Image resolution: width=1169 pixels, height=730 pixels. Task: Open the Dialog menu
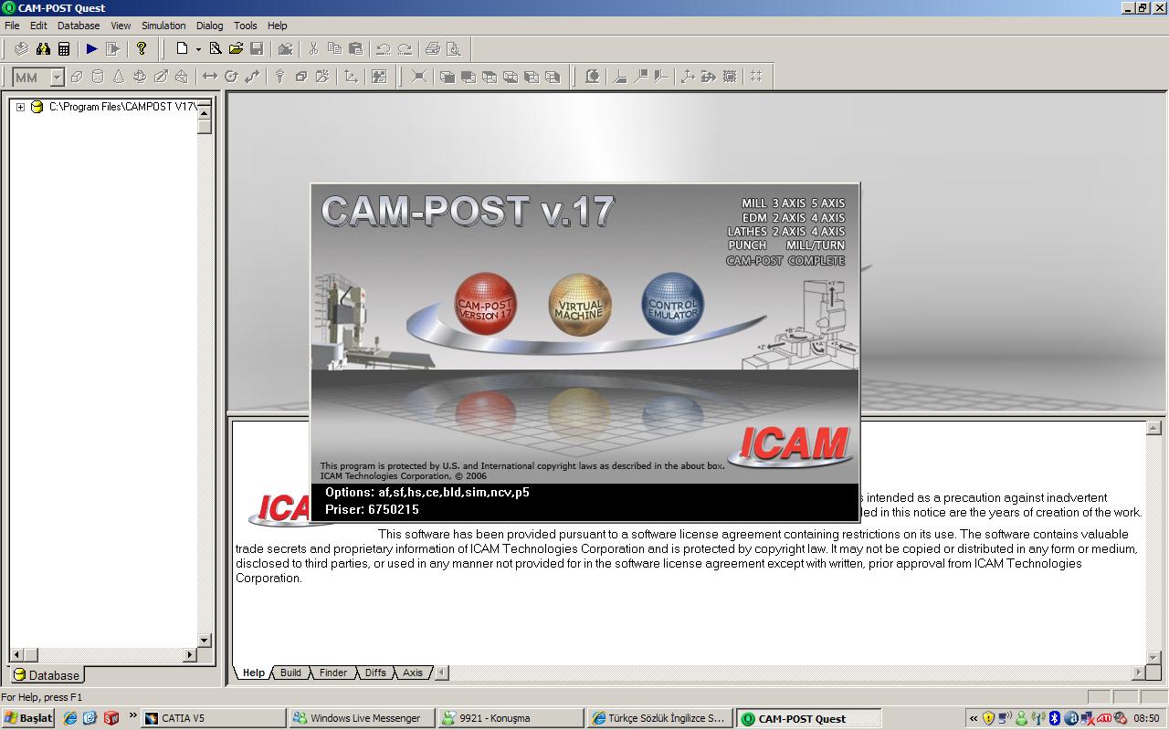coord(209,26)
